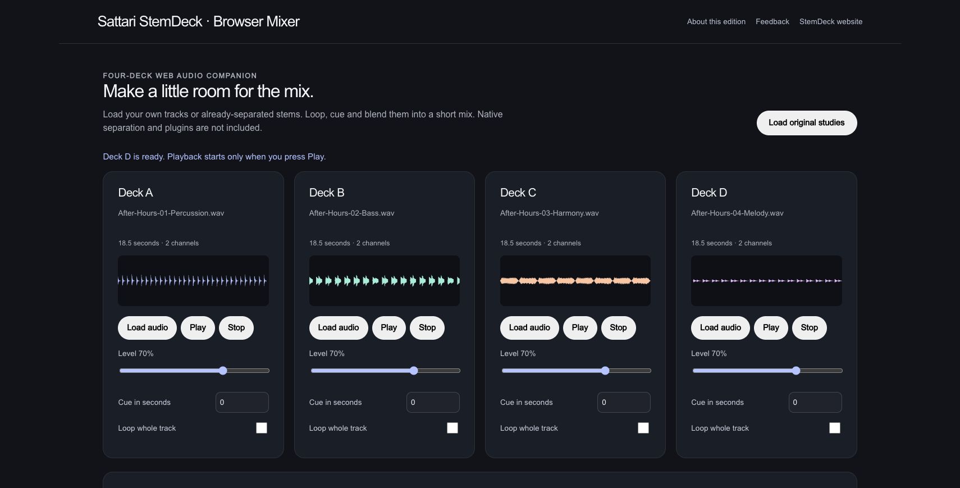The image size is (960, 488).
Task: Focus Deck A Cue in seconds field
Action: [242, 403]
